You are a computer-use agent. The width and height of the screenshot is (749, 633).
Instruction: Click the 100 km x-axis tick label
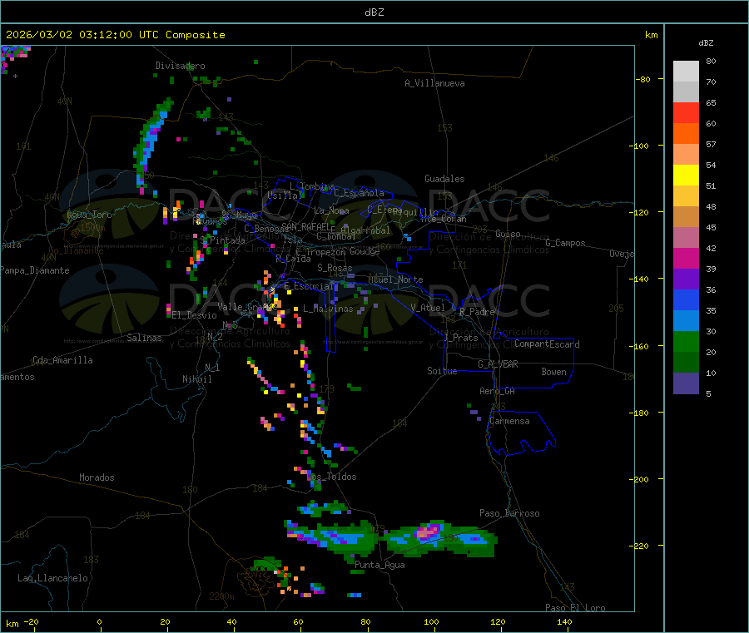431,621
